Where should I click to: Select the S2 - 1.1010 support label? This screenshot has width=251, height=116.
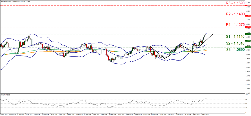(x=235, y=43)
